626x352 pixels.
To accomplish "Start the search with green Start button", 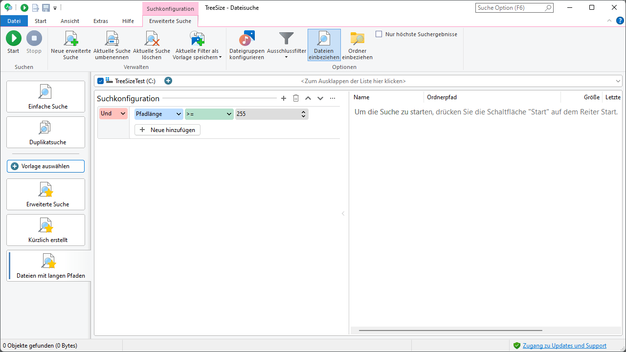I will coord(13,43).
